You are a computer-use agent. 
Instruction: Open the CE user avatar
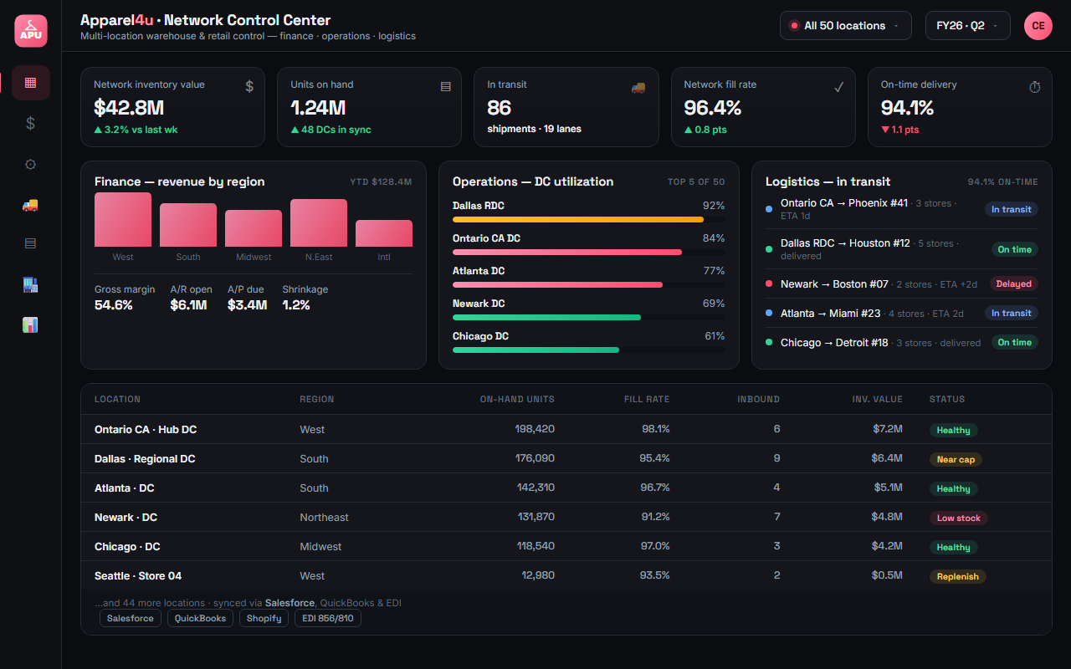point(1038,26)
